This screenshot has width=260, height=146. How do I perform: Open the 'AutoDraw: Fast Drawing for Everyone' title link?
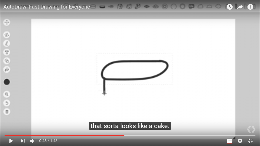47,7
